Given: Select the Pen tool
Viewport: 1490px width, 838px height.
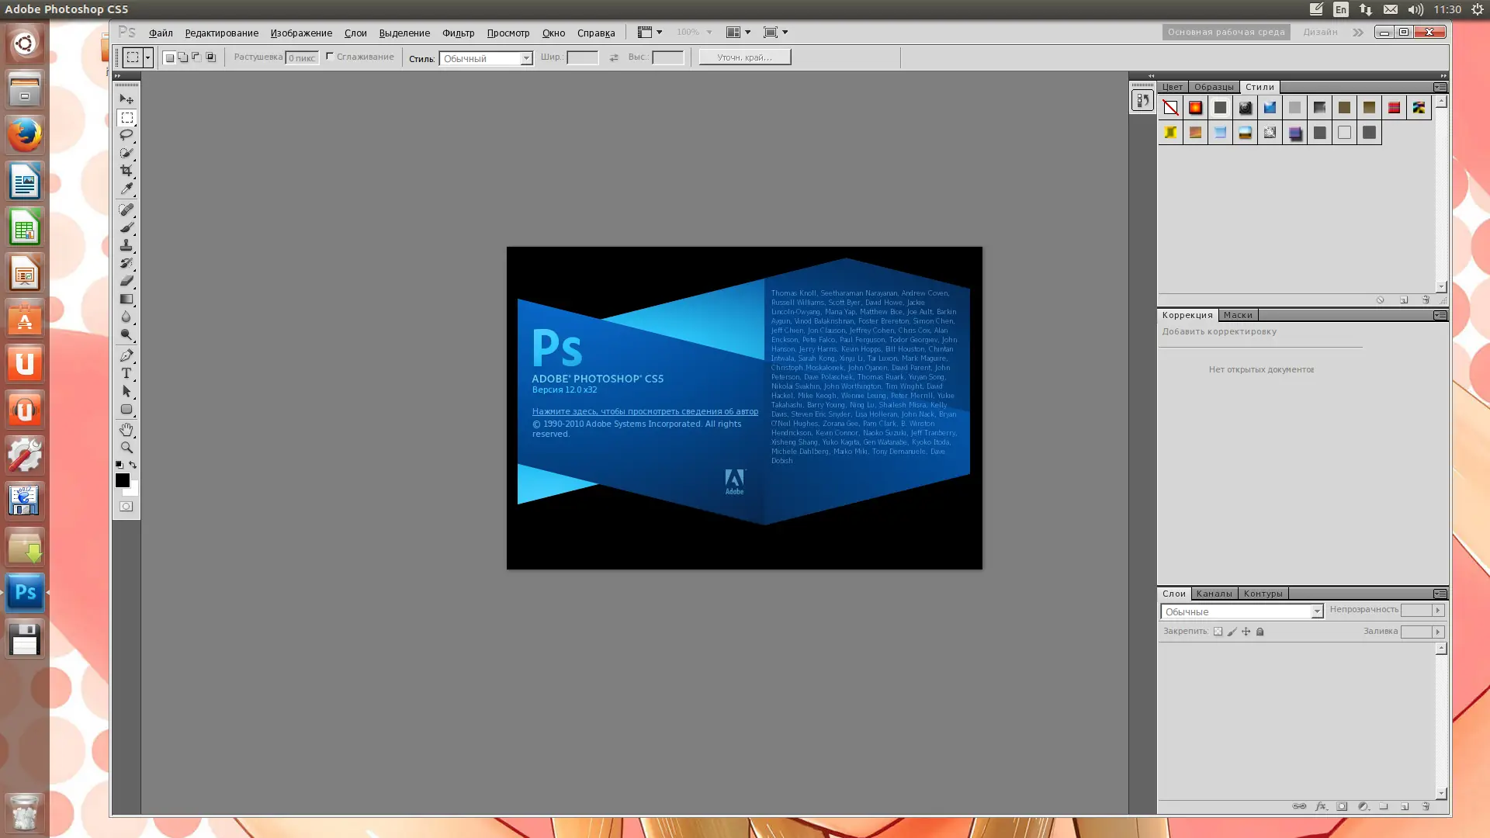Looking at the screenshot, I should click(126, 355).
